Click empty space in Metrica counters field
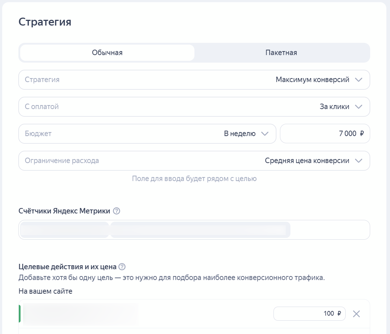390x334 pixels. point(330,230)
